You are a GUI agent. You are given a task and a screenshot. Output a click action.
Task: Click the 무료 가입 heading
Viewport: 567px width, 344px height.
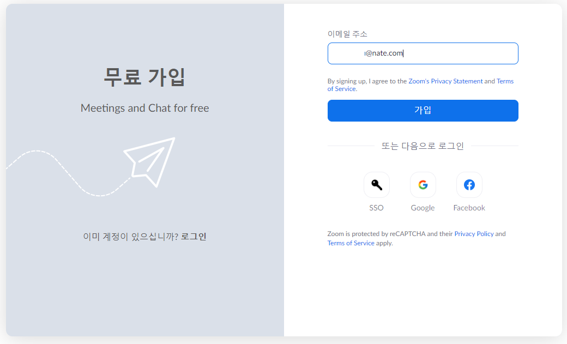coord(144,77)
